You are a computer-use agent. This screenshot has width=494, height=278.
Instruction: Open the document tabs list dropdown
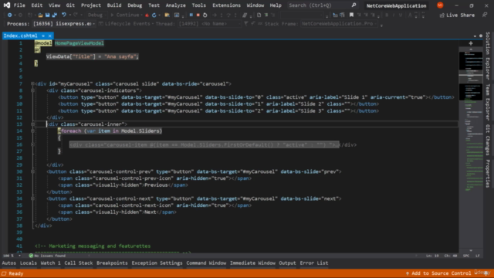pos(475,36)
